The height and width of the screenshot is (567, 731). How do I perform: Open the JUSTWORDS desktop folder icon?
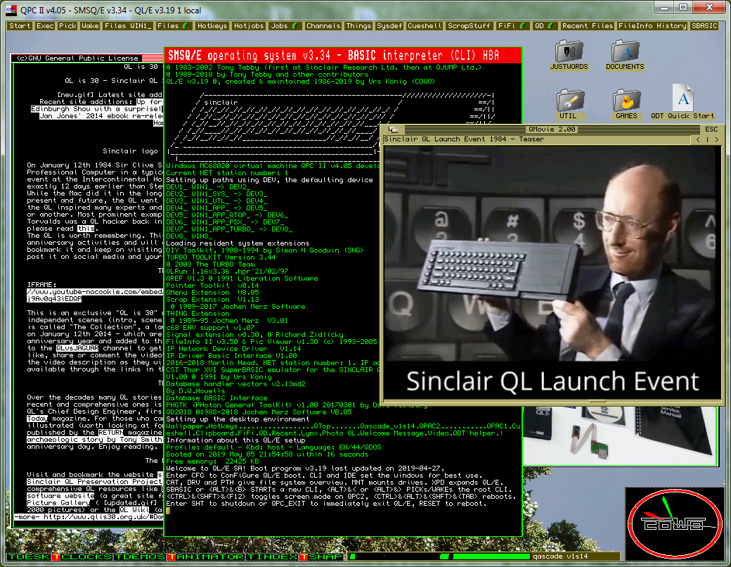pos(569,55)
